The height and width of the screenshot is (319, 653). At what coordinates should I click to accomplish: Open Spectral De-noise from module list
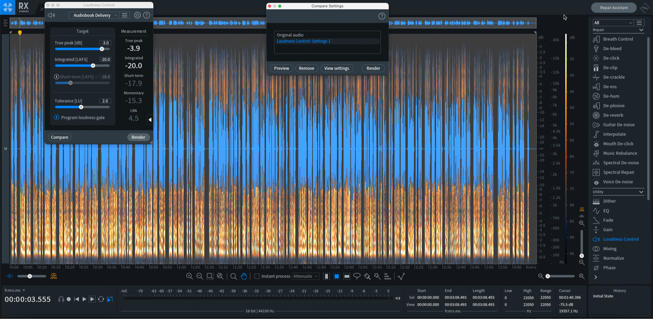(x=621, y=163)
